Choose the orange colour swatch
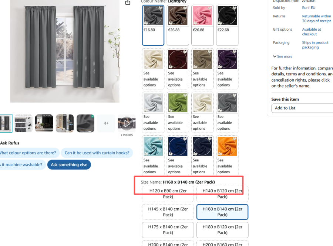The height and width of the screenshot is (246, 333). point(227,156)
